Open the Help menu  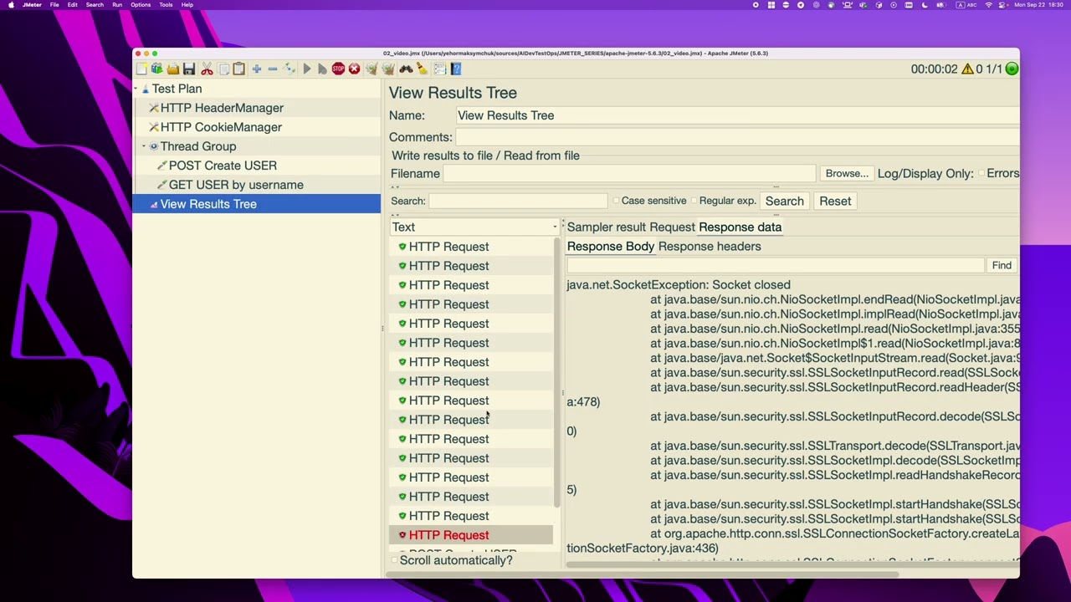(187, 5)
